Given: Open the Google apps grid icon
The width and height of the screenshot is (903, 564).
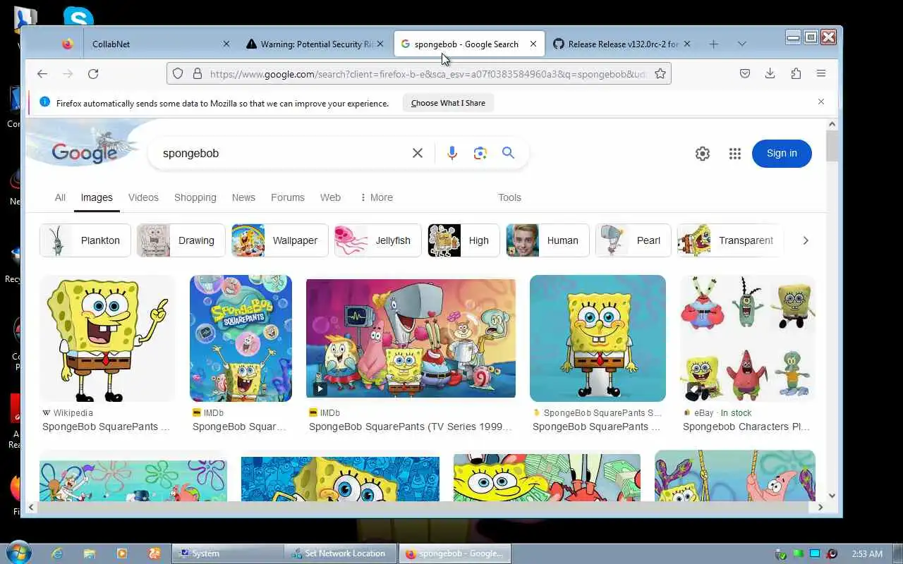Looking at the screenshot, I should tap(735, 154).
